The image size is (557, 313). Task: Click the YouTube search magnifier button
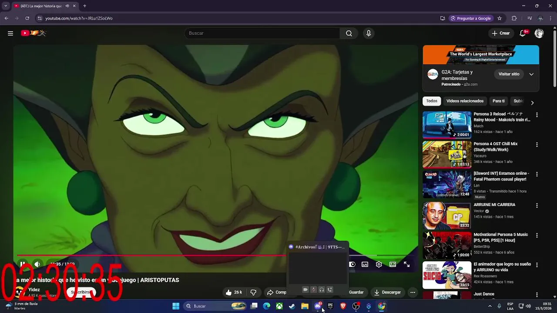click(x=349, y=33)
